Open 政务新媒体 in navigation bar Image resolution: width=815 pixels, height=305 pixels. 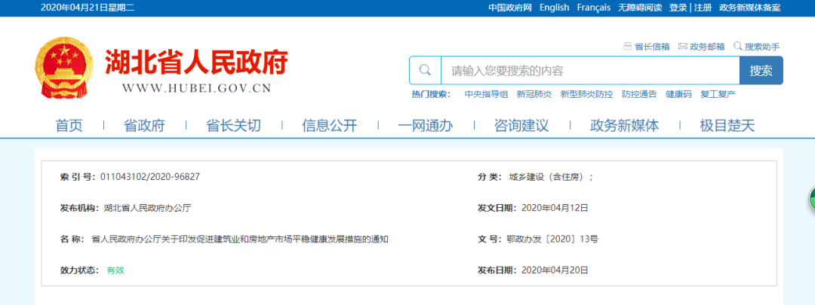point(624,126)
